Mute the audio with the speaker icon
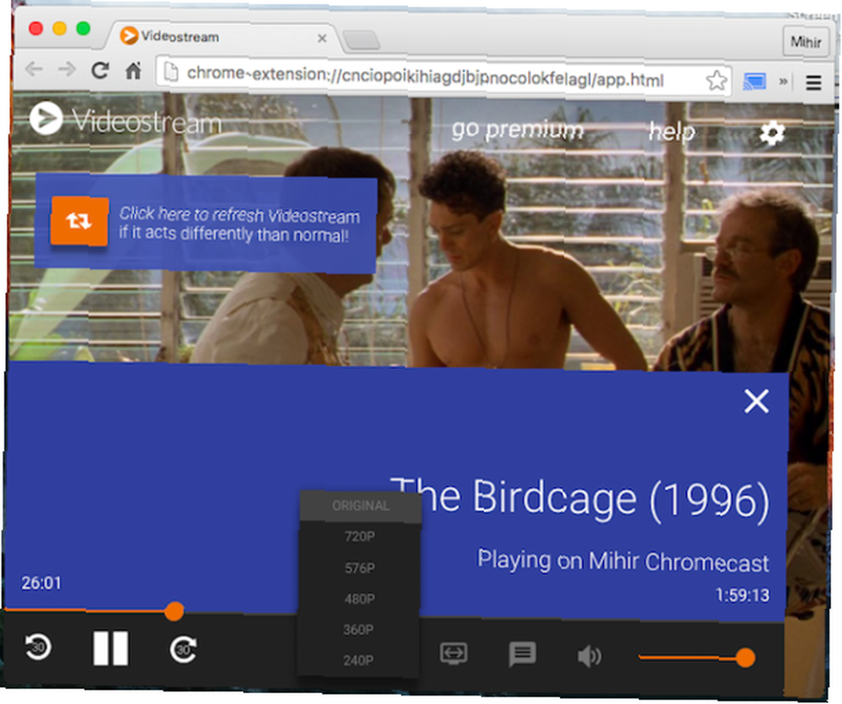This screenshot has height=704, width=842. pos(589,656)
